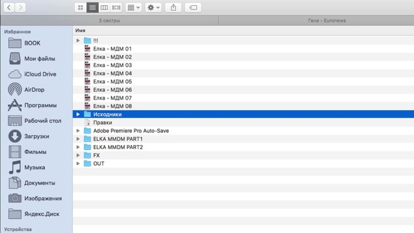Viewport: 414px width, 233px height.
Task: Select 'Adobe Premiere Pro Auto-Save' folder name
Action: coord(131,131)
